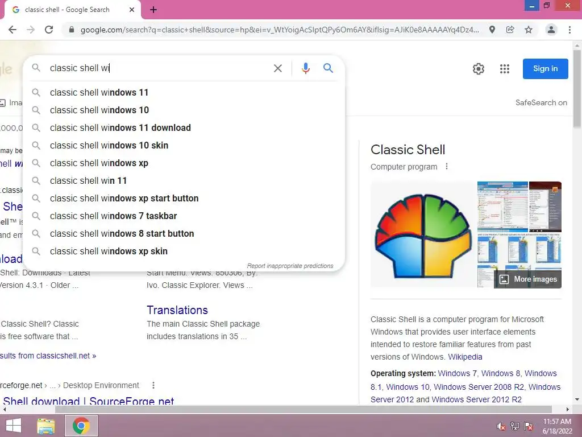Select suggestion classic shell windows 11
Screen dimensions: 582x437
pyautogui.click(x=184, y=93)
